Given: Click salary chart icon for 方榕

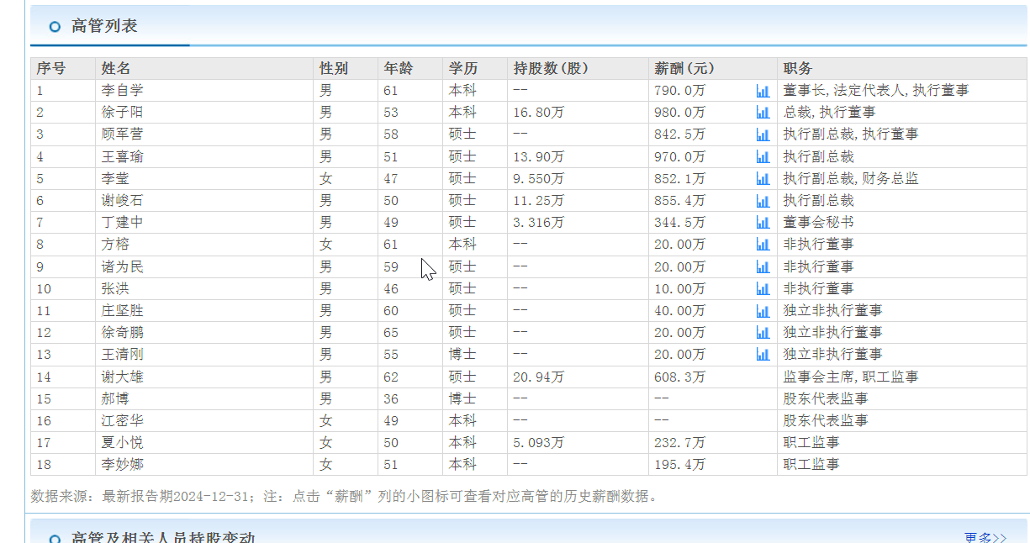Looking at the screenshot, I should (763, 245).
